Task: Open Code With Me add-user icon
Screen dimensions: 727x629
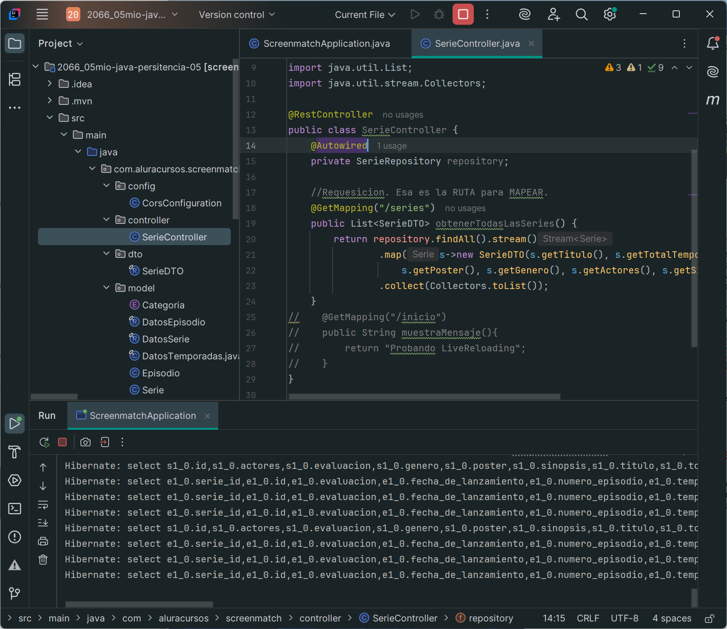Action: (x=553, y=14)
